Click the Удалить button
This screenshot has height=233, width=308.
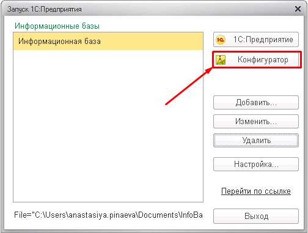coord(256,140)
